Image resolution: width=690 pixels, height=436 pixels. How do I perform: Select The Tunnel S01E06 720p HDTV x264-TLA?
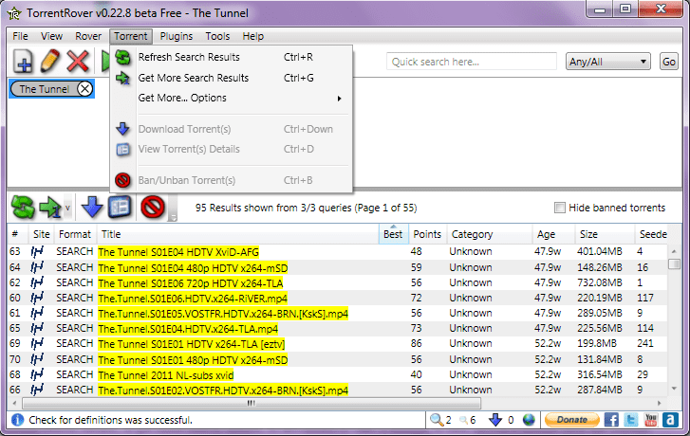(x=337, y=283)
